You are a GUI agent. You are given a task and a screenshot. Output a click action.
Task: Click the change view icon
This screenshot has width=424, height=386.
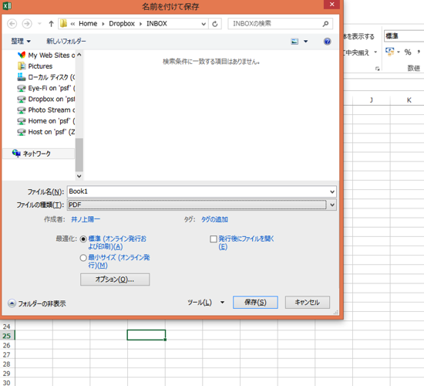(x=294, y=42)
